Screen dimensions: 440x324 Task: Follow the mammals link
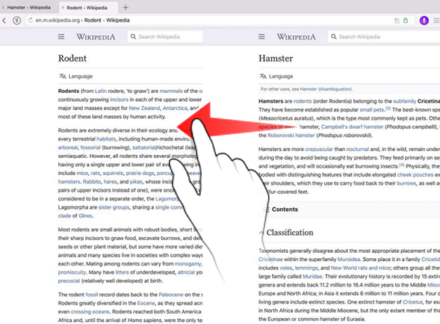171,91
